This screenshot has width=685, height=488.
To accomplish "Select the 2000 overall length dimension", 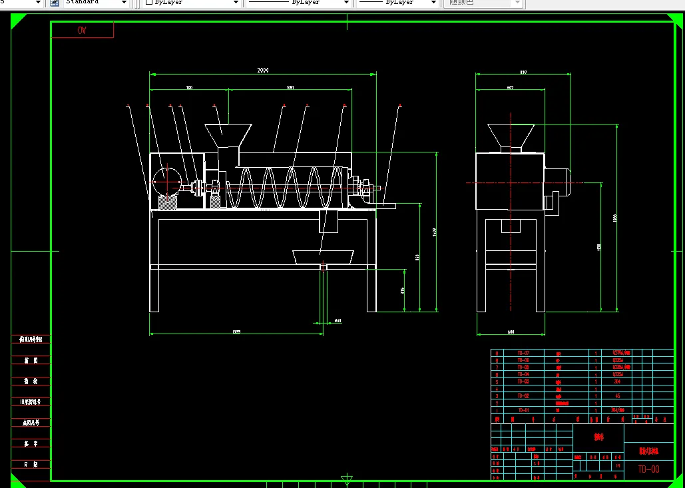I will (x=262, y=71).
